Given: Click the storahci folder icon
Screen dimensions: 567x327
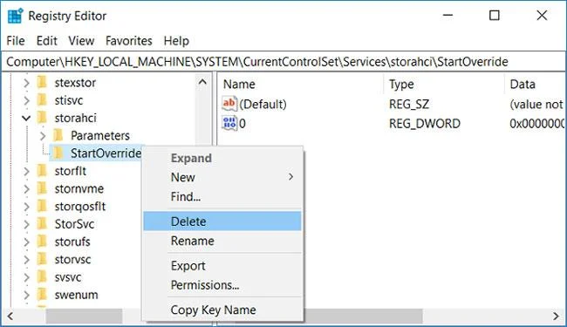Looking at the screenshot, I should pos(43,118).
